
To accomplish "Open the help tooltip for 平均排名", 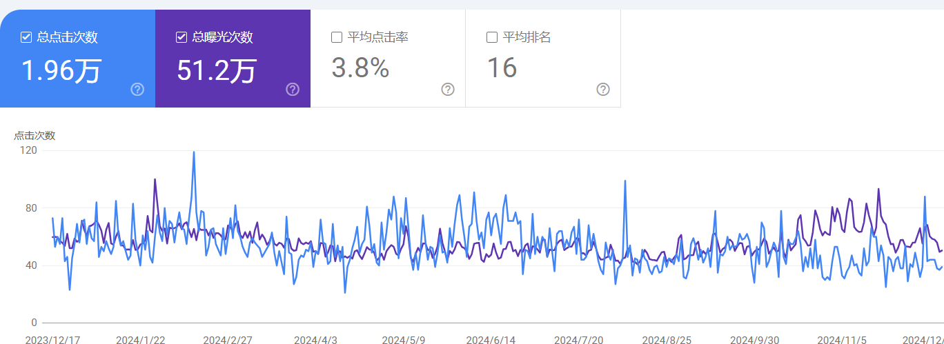I will click(x=603, y=90).
